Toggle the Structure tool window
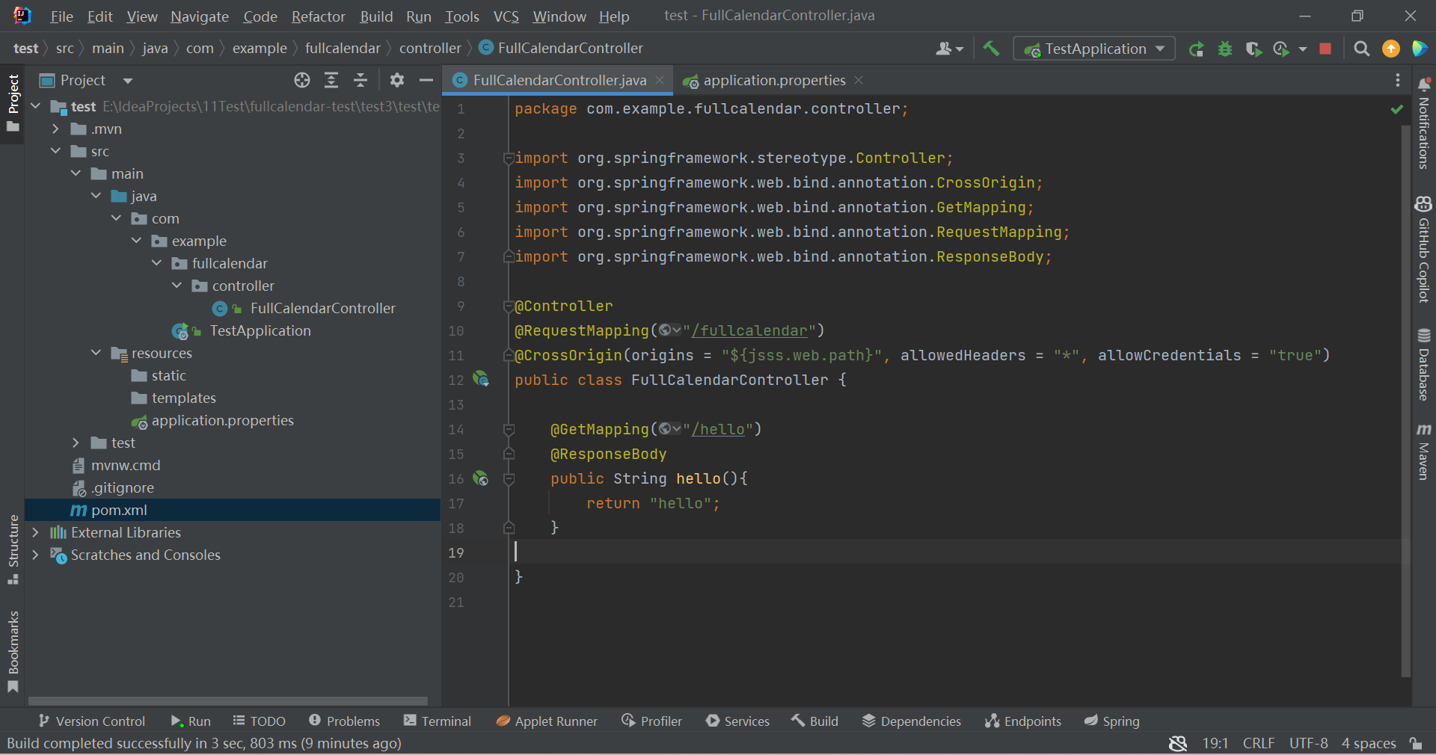1436x755 pixels. pyautogui.click(x=13, y=549)
